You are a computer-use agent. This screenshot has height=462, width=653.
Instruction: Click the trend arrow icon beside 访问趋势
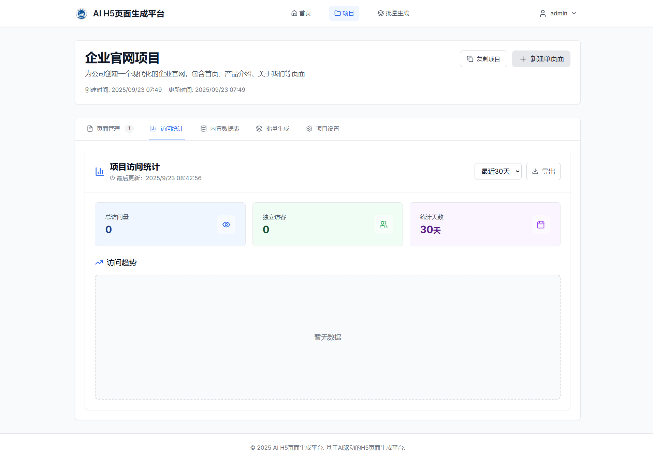point(99,262)
